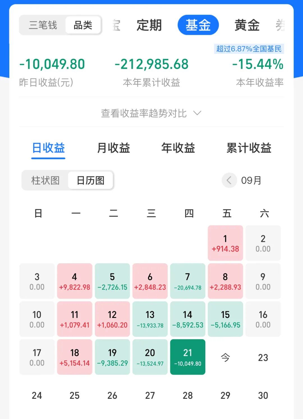Tap 09月 month label
This screenshot has width=303, height=419.
(251, 180)
